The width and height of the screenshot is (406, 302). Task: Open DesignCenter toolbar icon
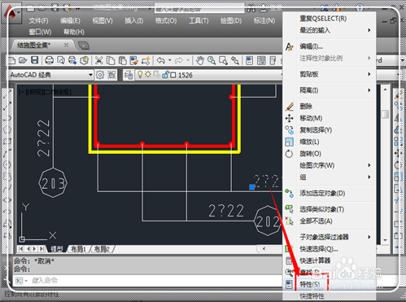pyautogui.click(x=261, y=60)
